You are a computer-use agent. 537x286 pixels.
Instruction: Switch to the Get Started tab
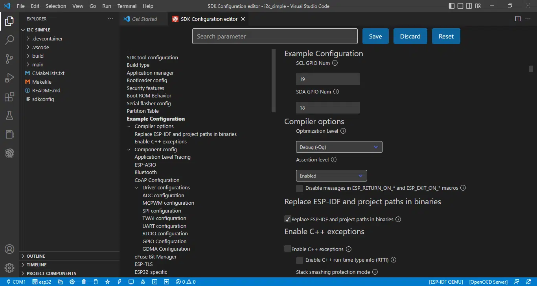click(144, 19)
